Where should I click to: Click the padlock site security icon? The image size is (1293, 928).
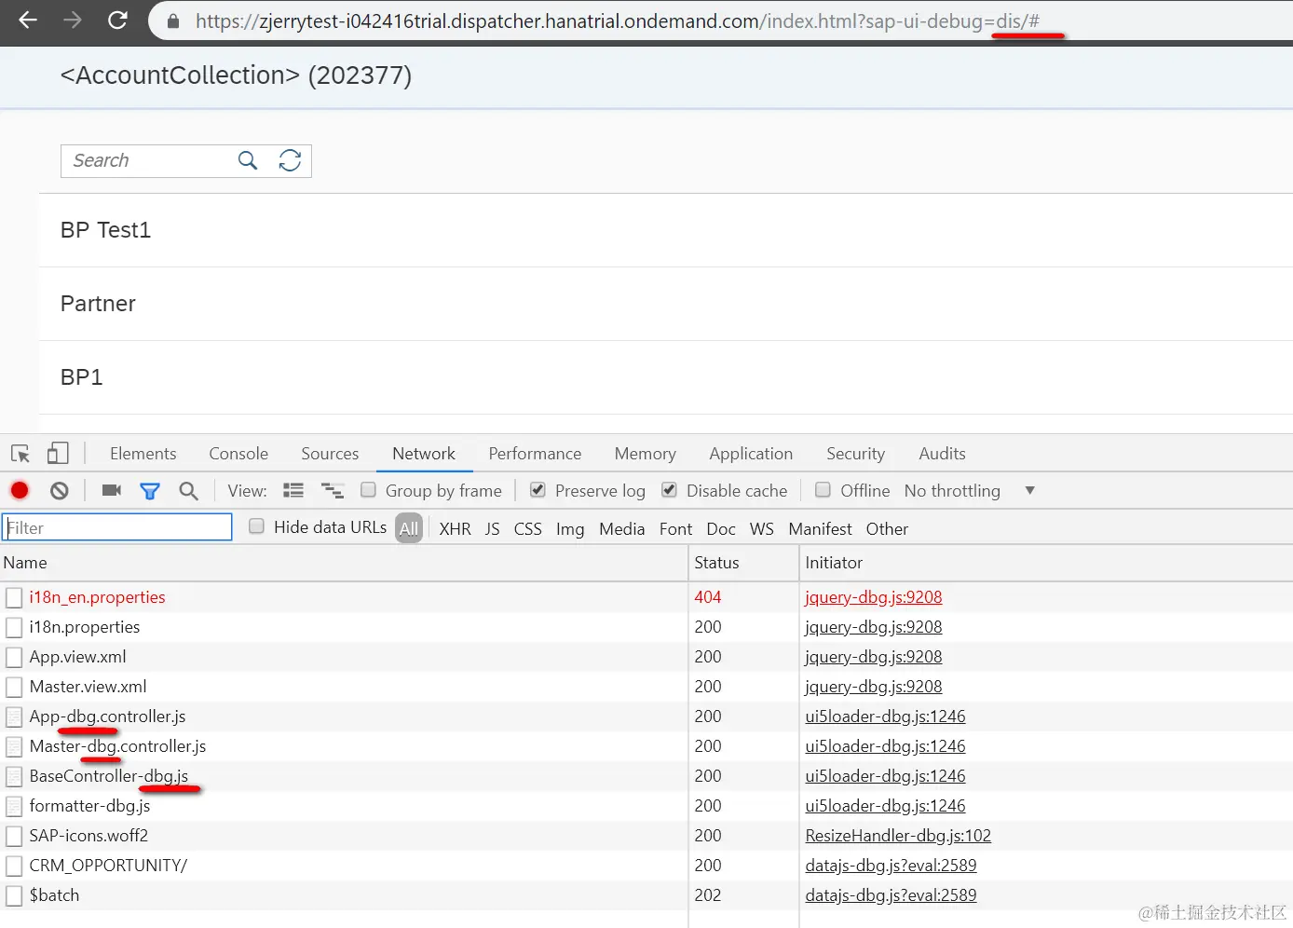(173, 20)
